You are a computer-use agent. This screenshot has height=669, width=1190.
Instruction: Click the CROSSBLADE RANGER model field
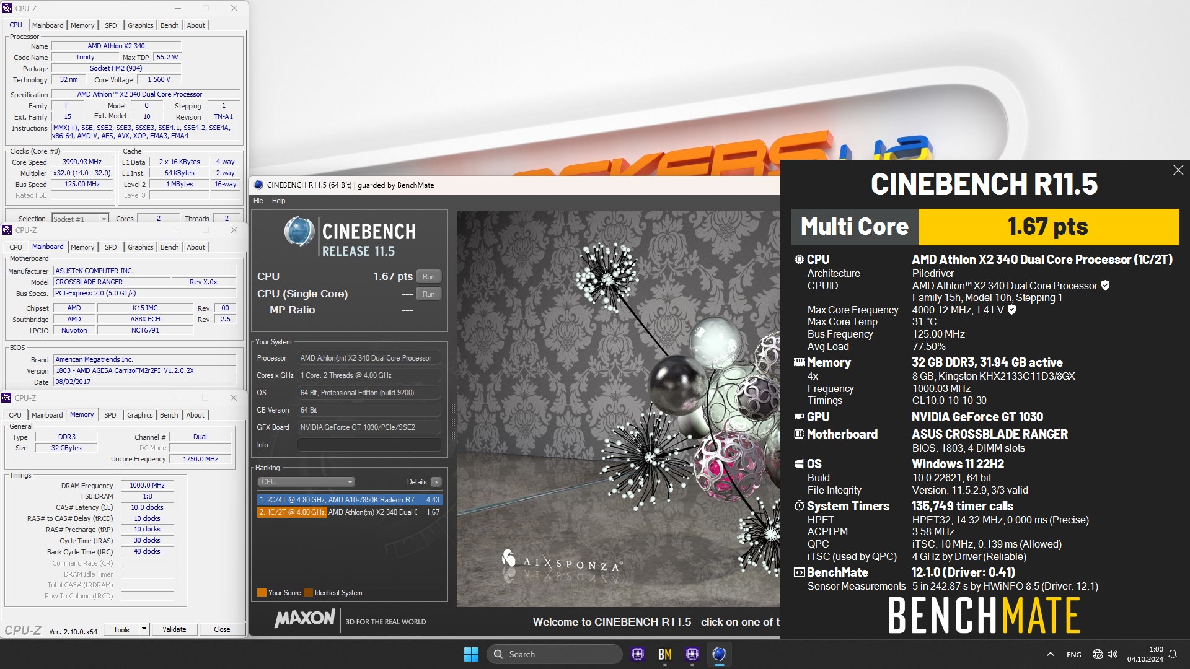coord(112,282)
